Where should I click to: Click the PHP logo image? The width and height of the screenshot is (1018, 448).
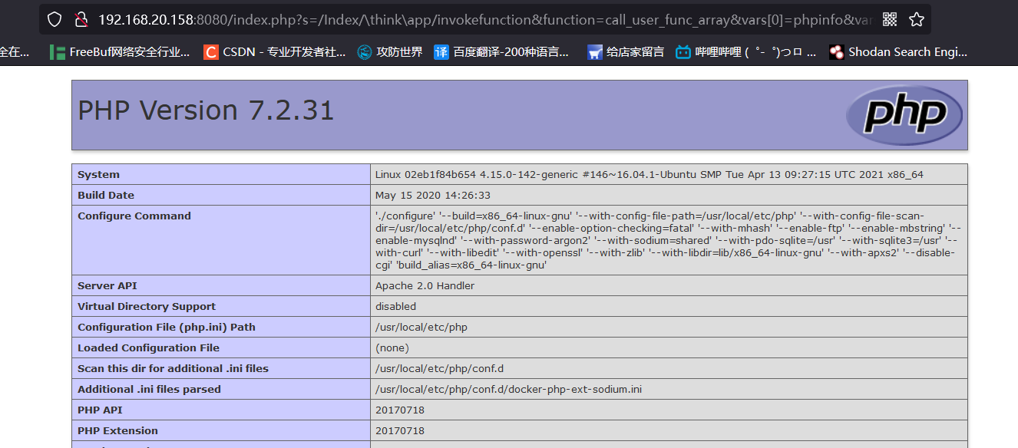[904, 115]
